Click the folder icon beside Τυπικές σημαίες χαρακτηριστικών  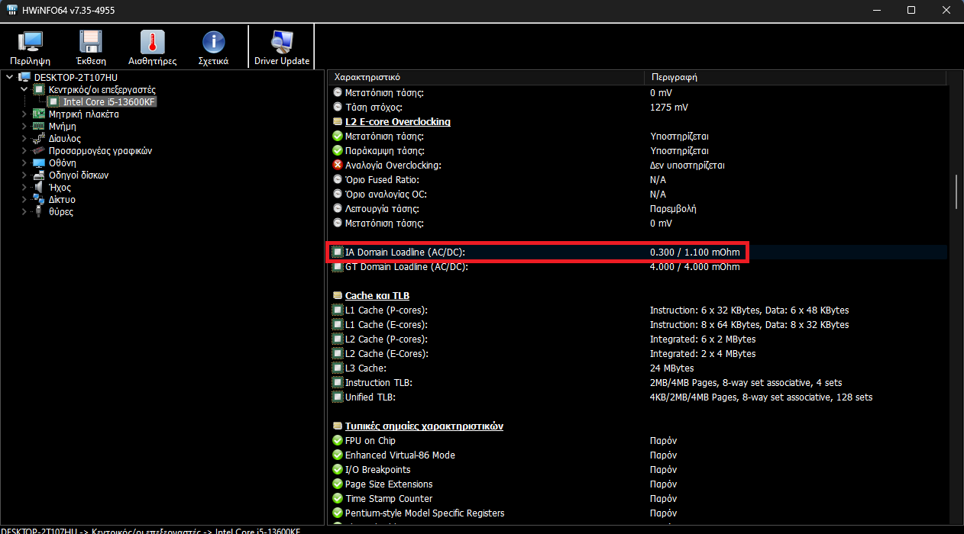pyautogui.click(x=338, y=426)
